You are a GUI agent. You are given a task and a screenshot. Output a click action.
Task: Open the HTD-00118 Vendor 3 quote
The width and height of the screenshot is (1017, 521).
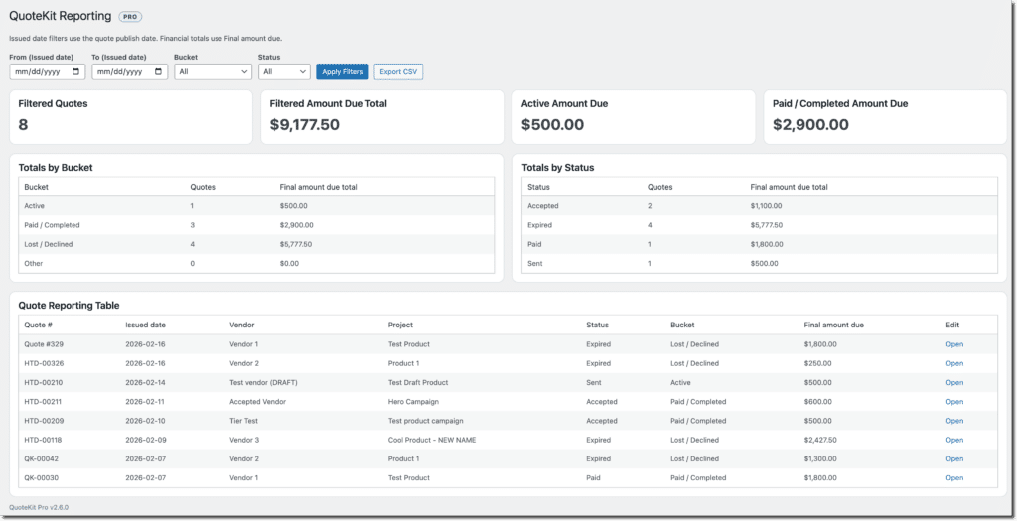[953, 440]
